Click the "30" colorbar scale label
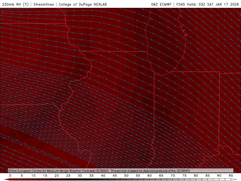The width and height of the screenshot is (241, 181). coord(80,176)
